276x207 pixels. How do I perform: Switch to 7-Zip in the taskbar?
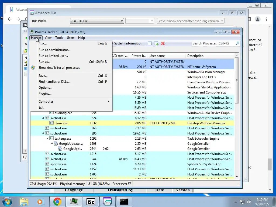pyautogui.click(x=91, y=202)
